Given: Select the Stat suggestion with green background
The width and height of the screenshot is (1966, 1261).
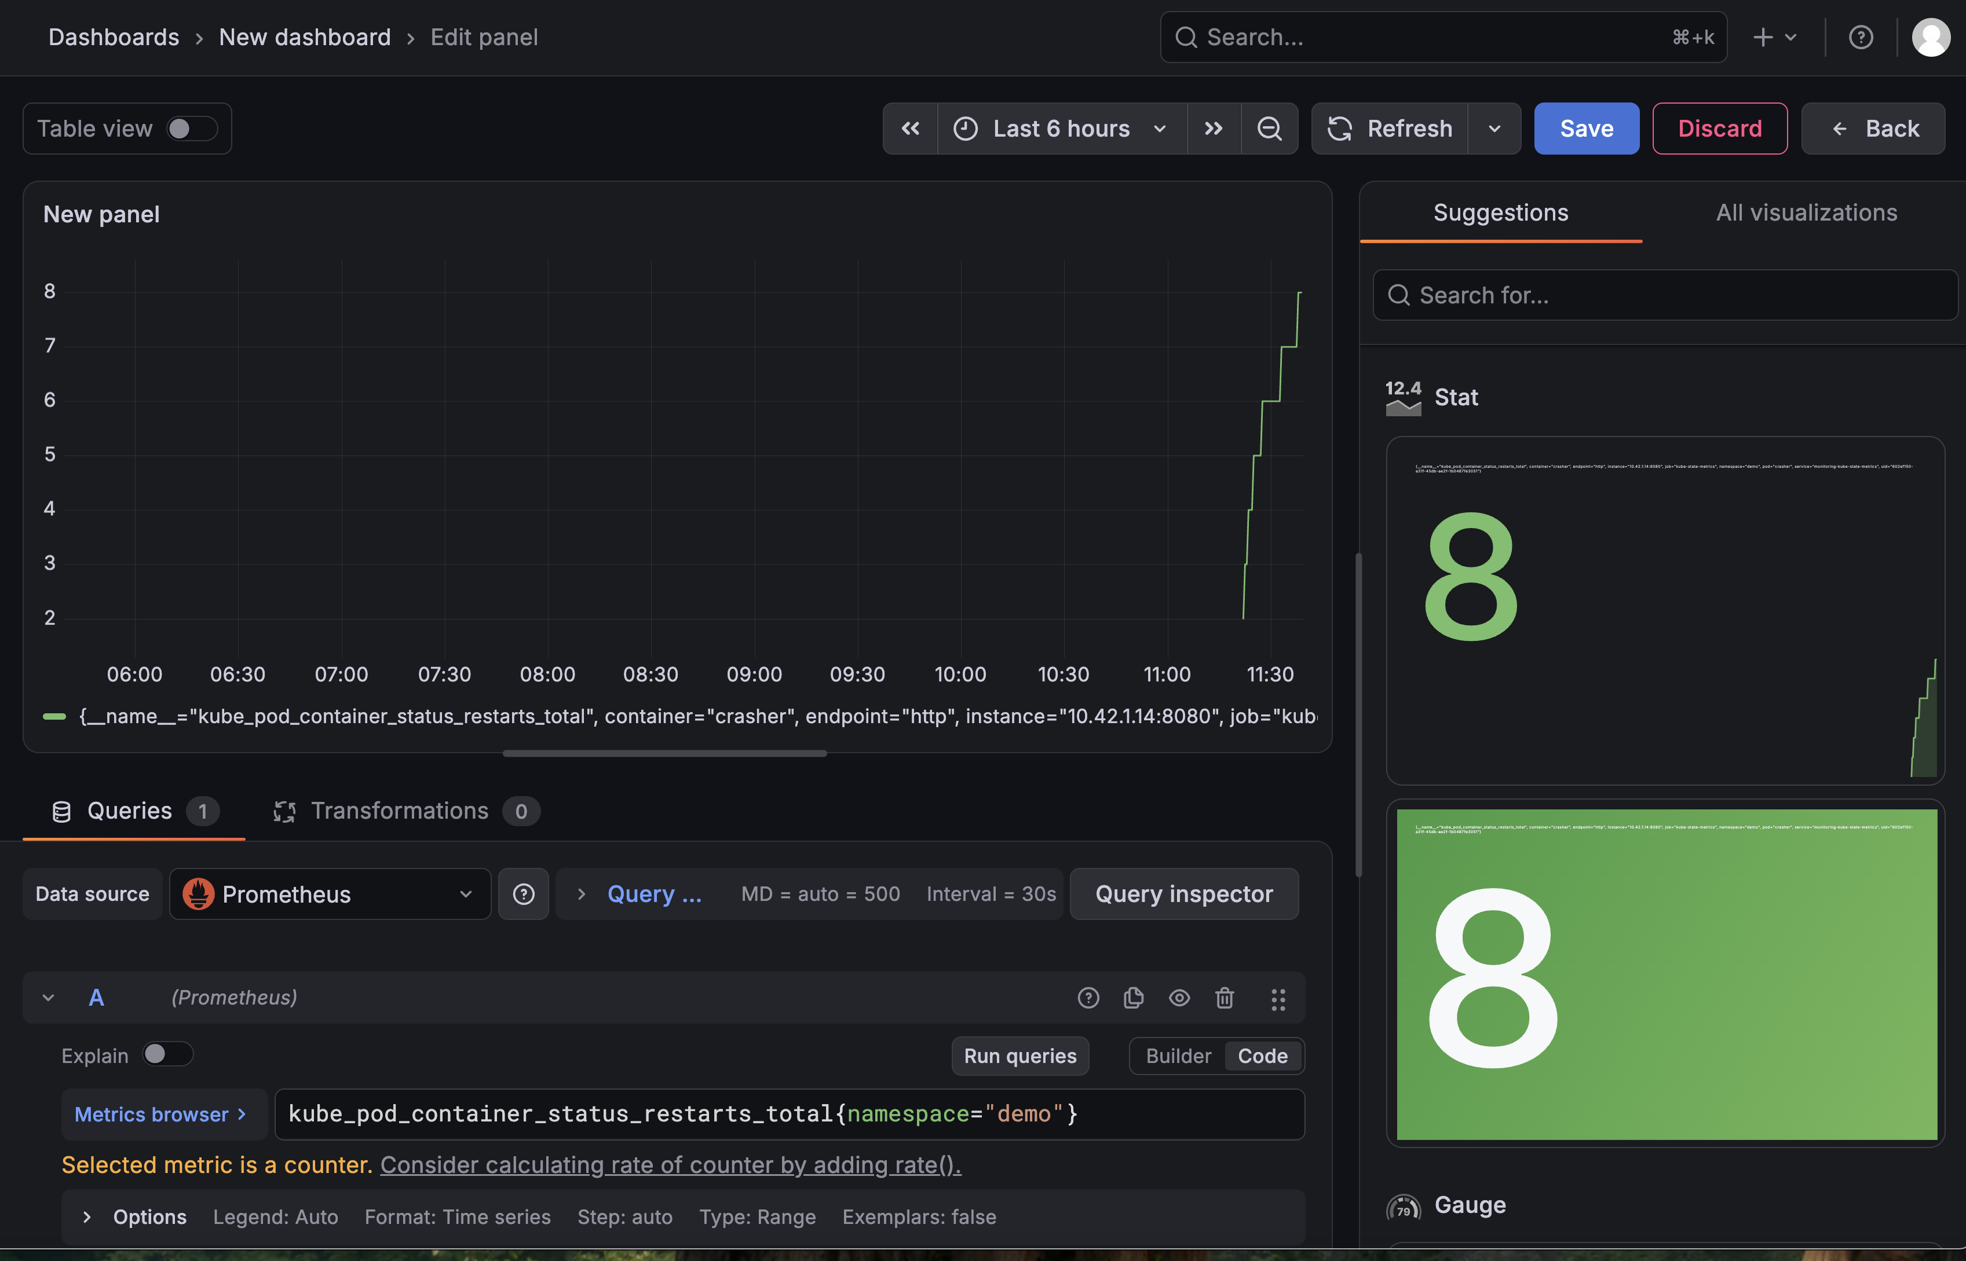Looking at the screenshot, I should click(x=1665, y=974).
